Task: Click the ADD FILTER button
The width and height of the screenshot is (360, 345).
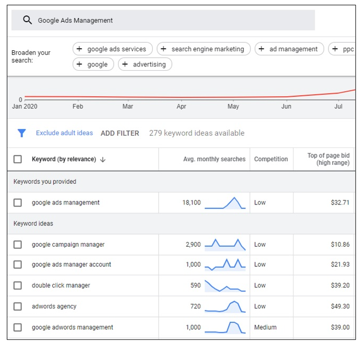Action: tap(120, 133)
